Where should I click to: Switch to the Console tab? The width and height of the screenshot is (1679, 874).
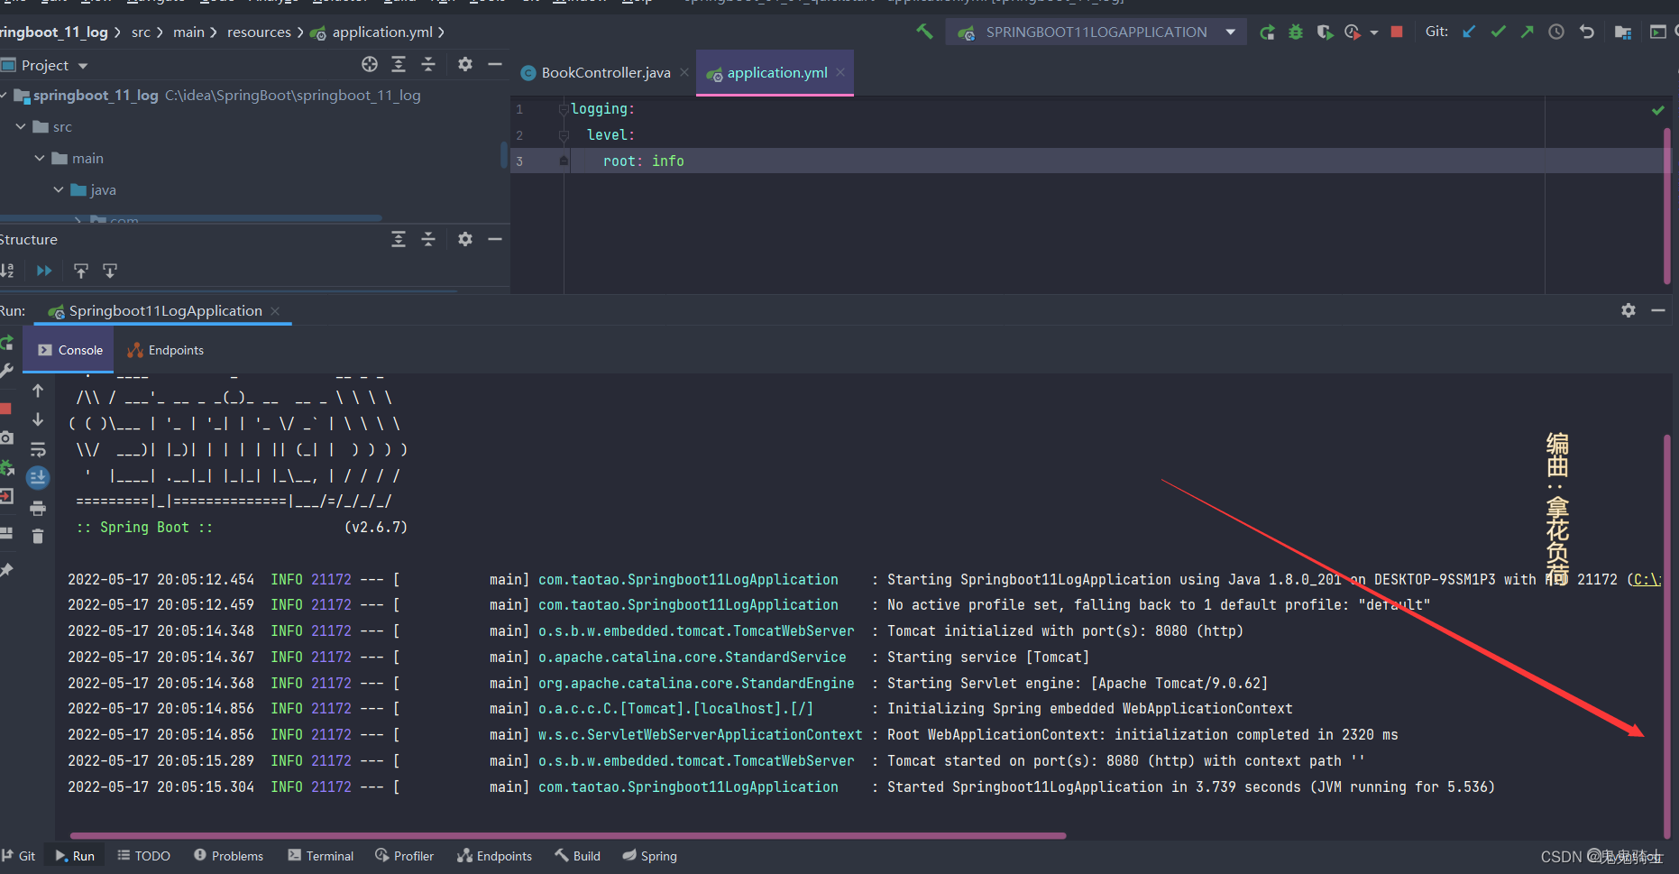[69, 350]
